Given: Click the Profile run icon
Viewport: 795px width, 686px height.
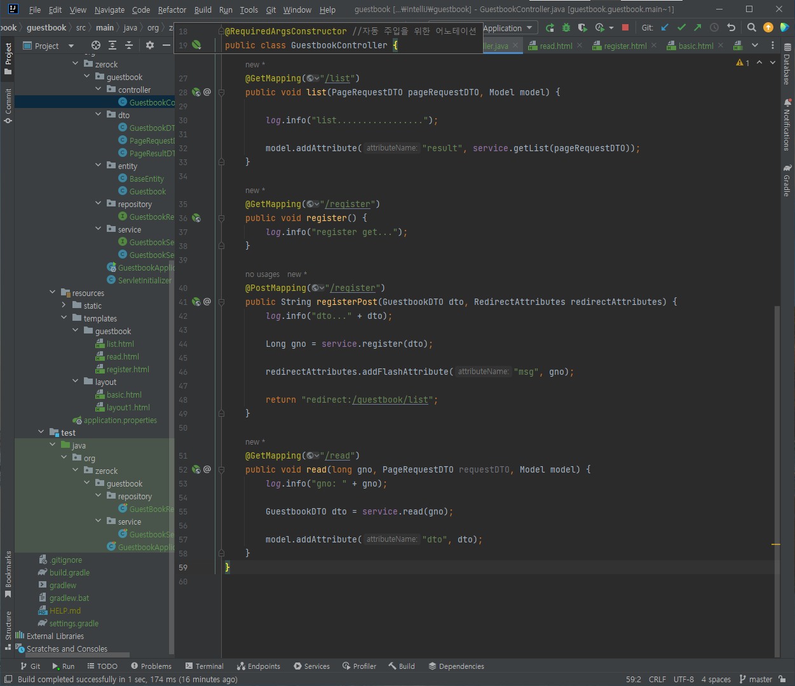Looking at the screenshot, I should coord(600,28).
